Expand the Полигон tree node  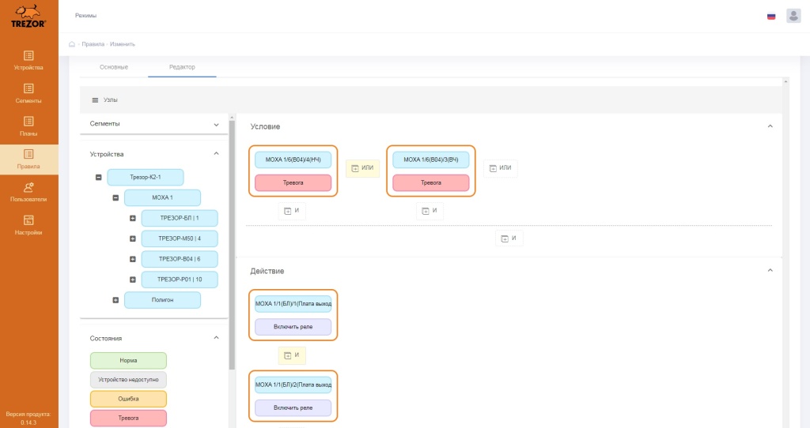click(x=115, y=300)
